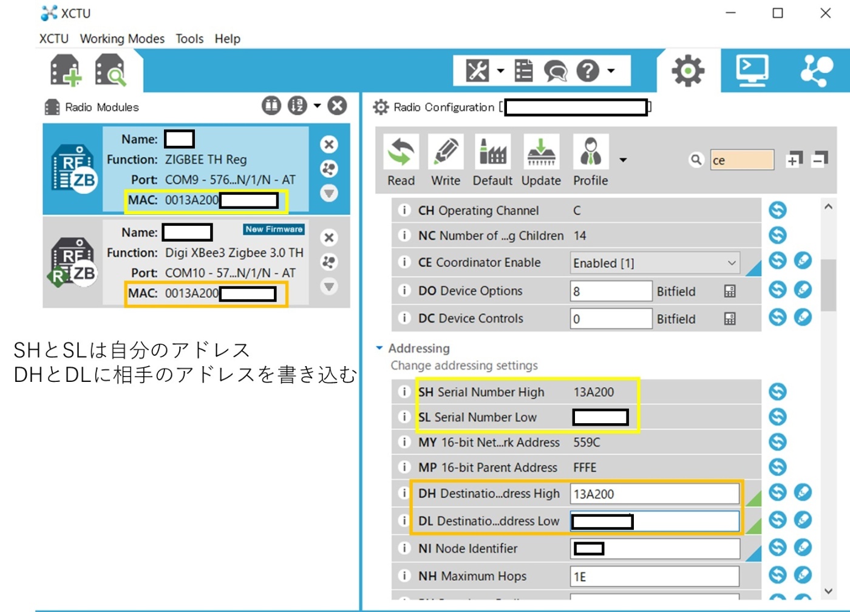Image resolution: width=850 pixels, height=612 pixels.
Task: Open the Help menu
Action: [227, 39]
